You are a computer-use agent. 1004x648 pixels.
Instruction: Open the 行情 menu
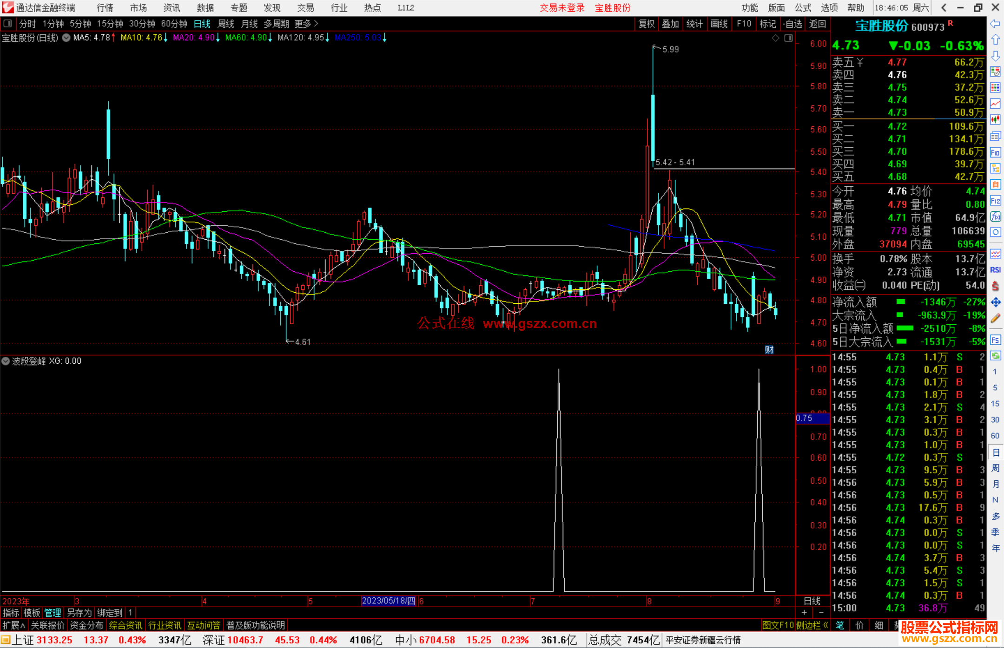click(x=105, y=8)
